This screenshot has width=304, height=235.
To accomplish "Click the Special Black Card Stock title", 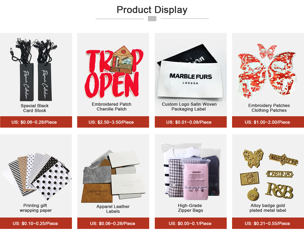I will tap(35, 108).
